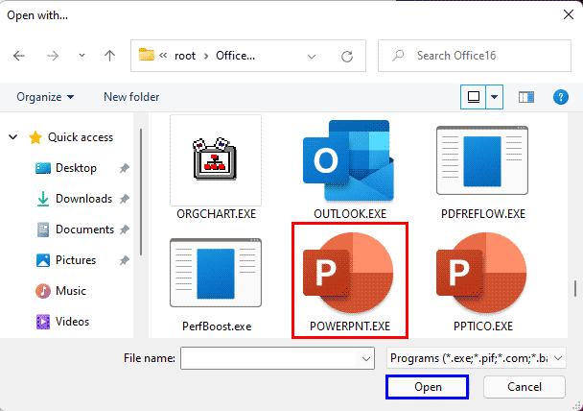Select the POWERPNT.EXE PowerPoint icon
Viewport: 583px width, 411px height.
coord(348,273)
